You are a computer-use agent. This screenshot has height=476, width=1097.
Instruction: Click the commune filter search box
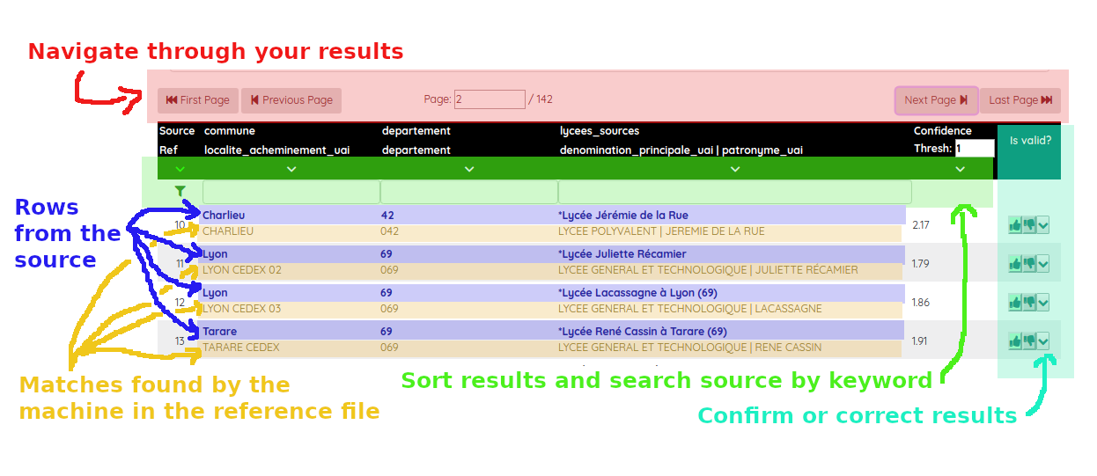click(291, 192)
